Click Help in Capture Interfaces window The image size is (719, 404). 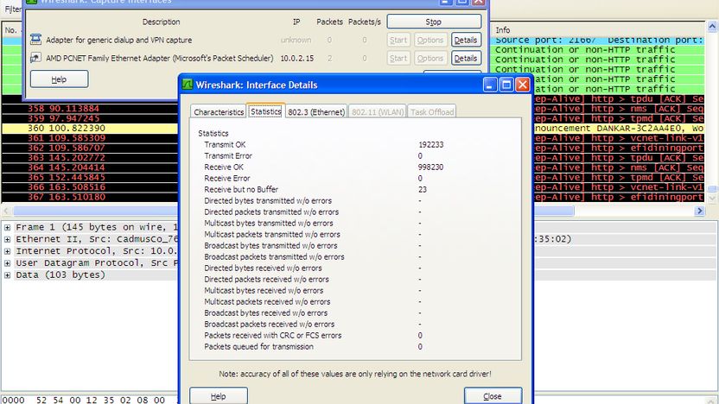(59, 79)
